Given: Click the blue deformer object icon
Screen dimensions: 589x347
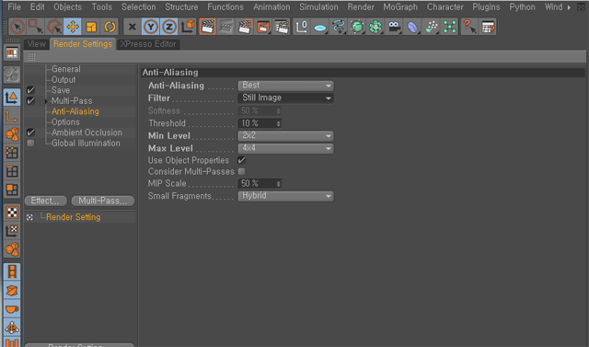Looking at the screenshot, I should click(412, 27).
